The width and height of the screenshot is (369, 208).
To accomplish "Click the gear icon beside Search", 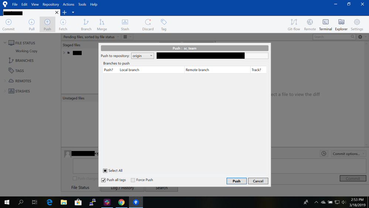I will pyautogui.click(x=360, y=37).
